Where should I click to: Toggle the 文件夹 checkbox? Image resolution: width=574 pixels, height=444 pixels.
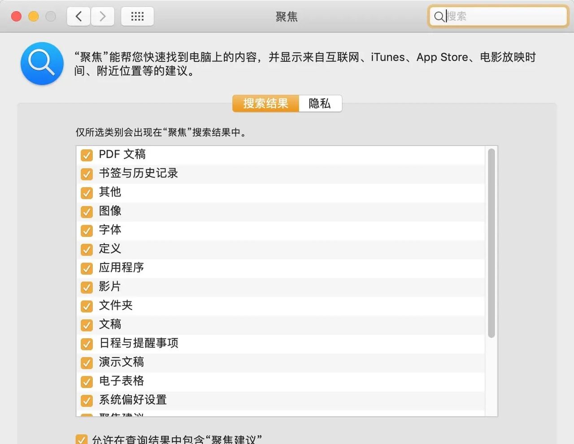[x=87, y=306]
